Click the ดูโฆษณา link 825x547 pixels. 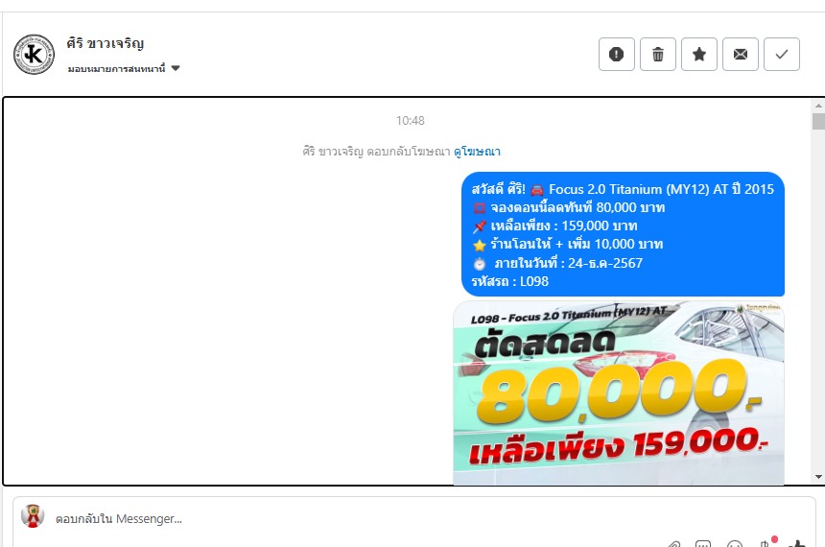click(x=477, y=152)
